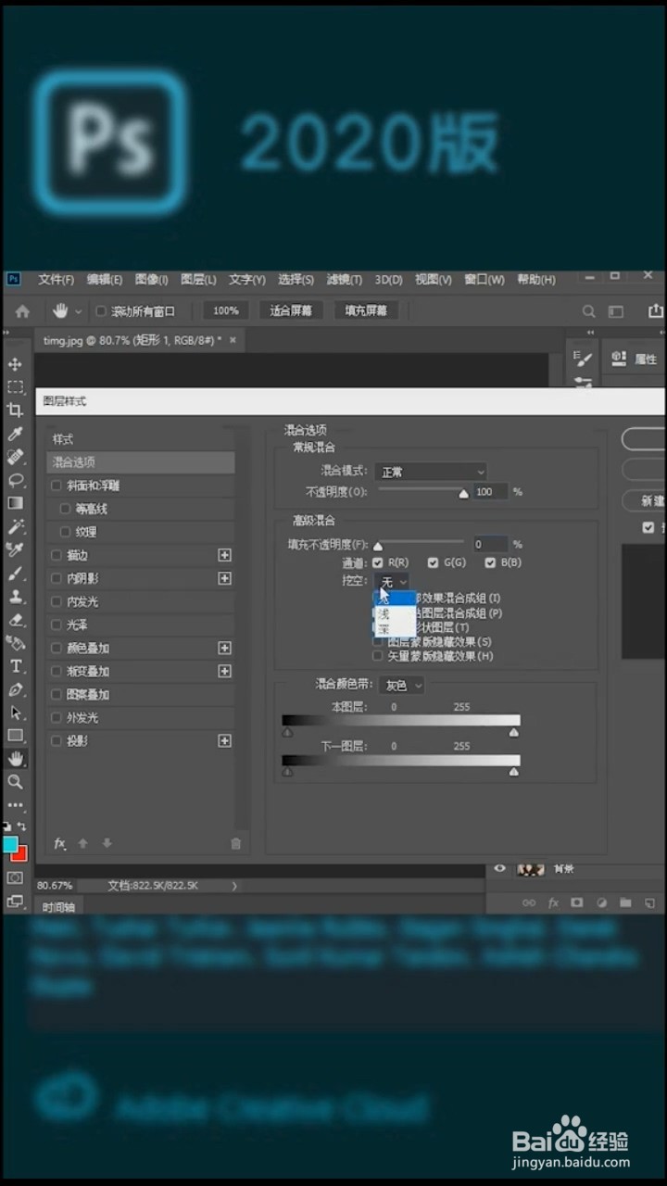667x1186 pixels.
Task: Click the cyan foreground color swatch
Action: pyautogui.click(x=10, y=844)
